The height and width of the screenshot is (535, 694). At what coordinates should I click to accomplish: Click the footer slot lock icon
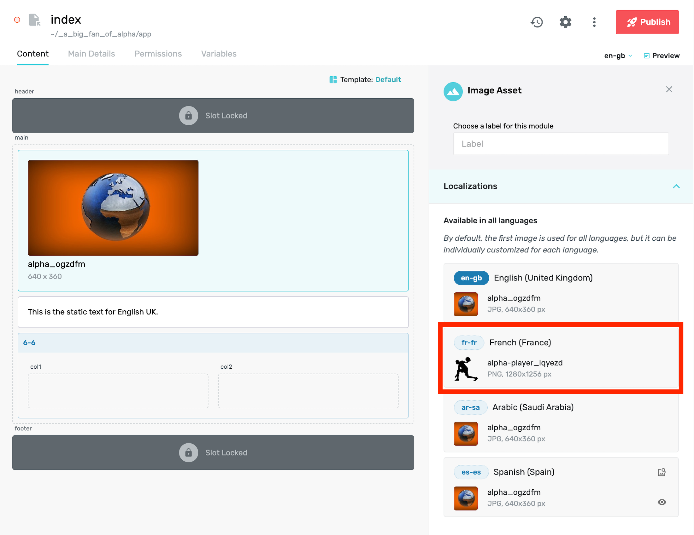(188, 452)
